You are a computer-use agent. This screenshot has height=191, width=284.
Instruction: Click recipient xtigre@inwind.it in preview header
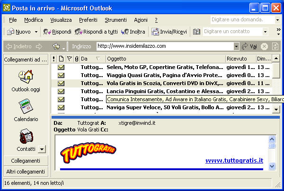coord(137,123)
